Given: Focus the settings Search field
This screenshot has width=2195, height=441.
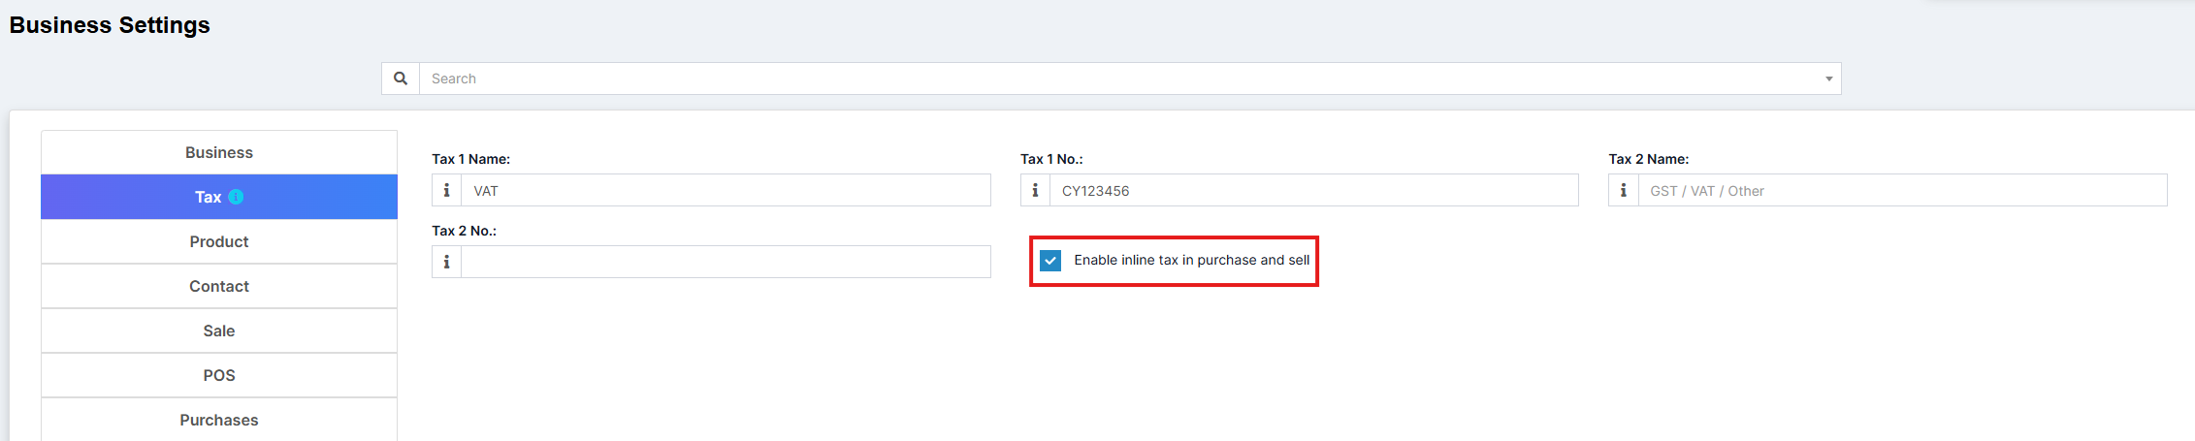Looking at the screenshot, I should 1115,79.
